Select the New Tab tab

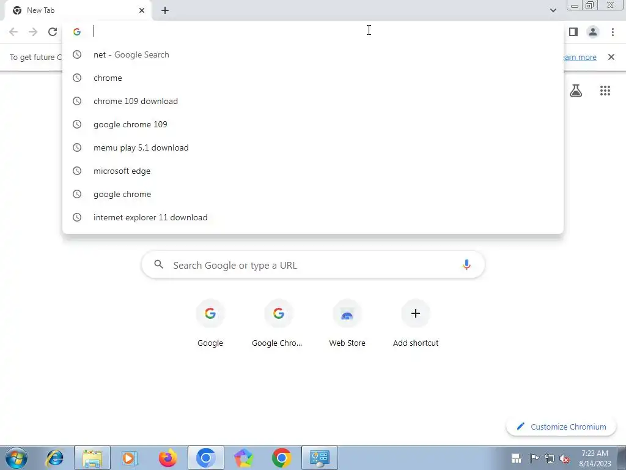(x=78, y=10)
